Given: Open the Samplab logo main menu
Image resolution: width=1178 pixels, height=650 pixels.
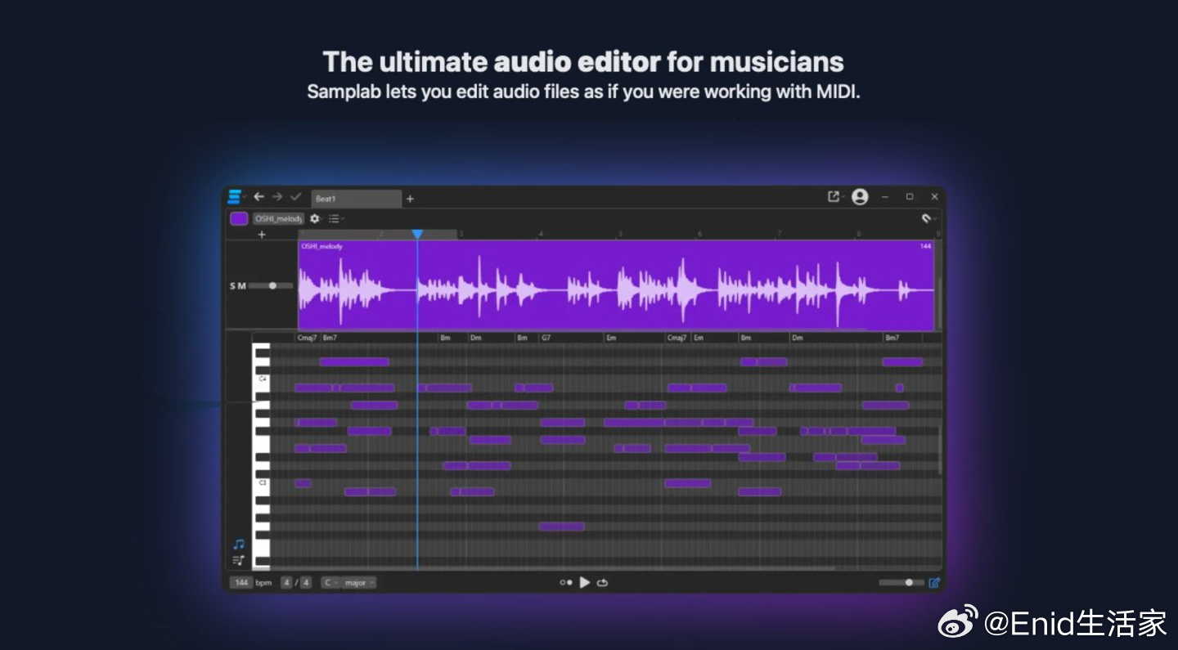Looking at the screenshot, I should (235, 197).
